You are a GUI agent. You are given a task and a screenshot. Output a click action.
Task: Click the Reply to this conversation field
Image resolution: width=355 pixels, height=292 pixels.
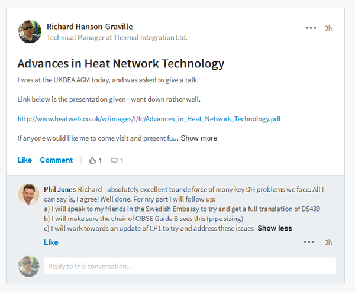pyautogui.click(x=190, y=266)
